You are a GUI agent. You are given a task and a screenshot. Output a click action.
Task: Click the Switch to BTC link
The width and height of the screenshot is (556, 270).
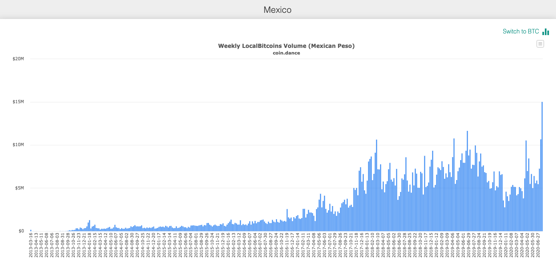(x=520, y=31)
